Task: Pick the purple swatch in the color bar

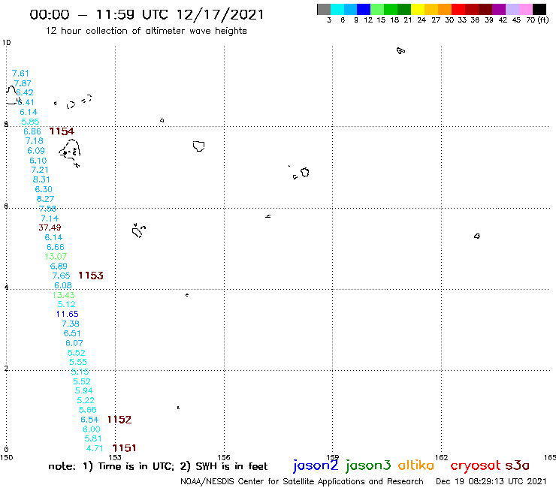Action: point(499,9)
